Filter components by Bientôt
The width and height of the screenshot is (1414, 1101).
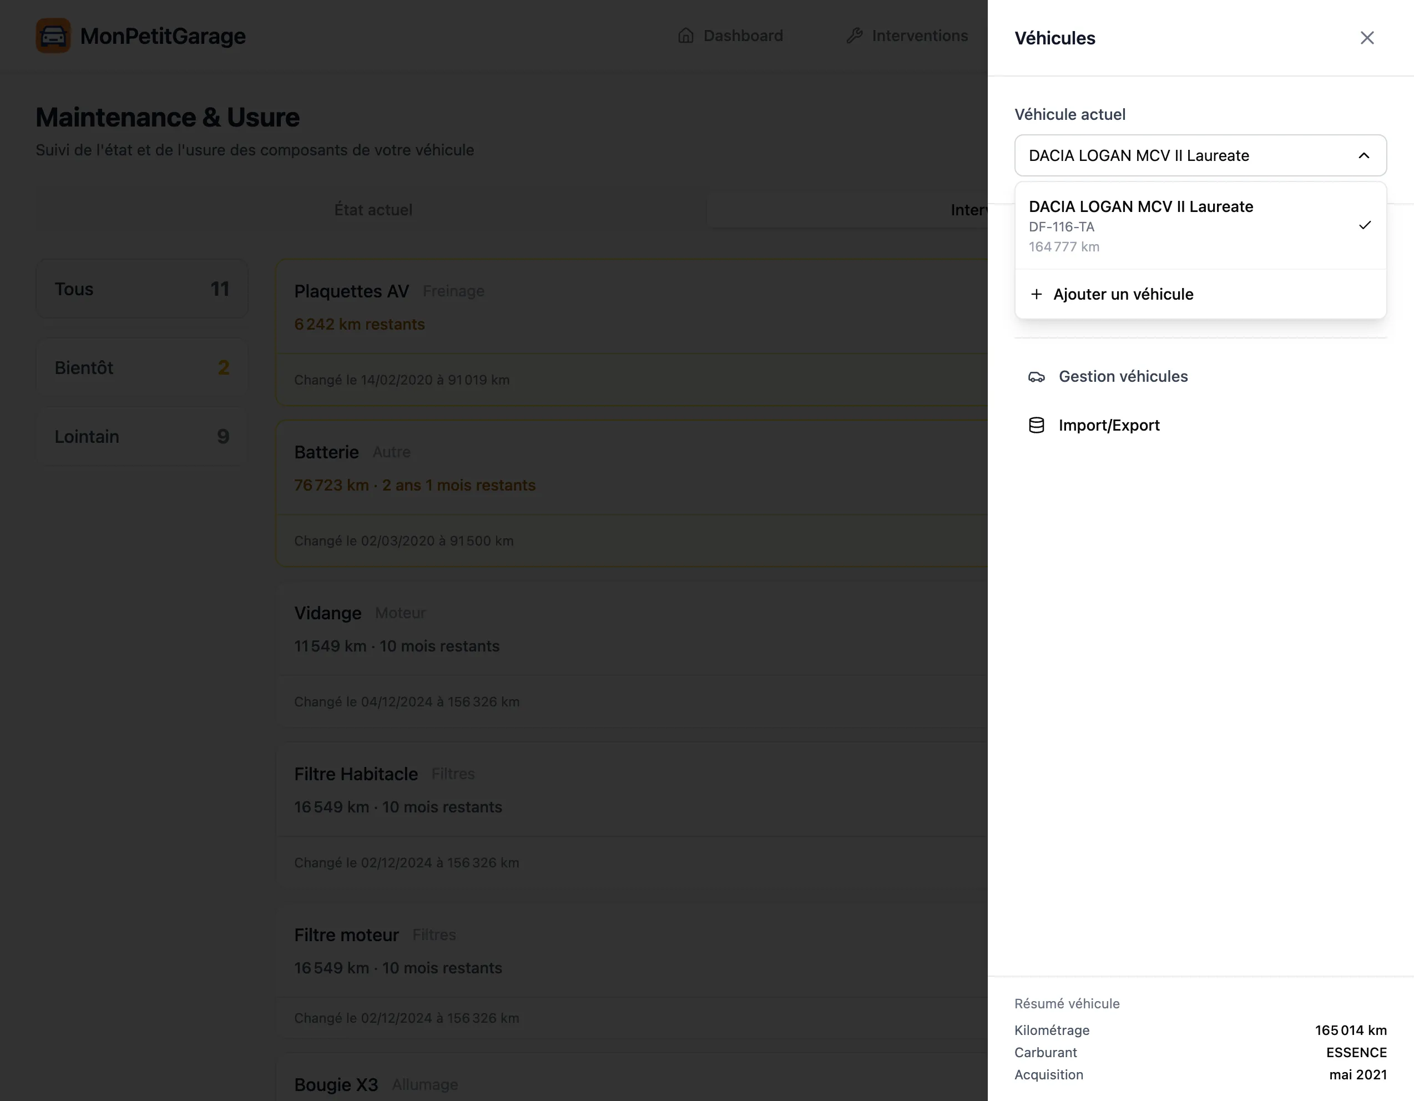(142, 367)
